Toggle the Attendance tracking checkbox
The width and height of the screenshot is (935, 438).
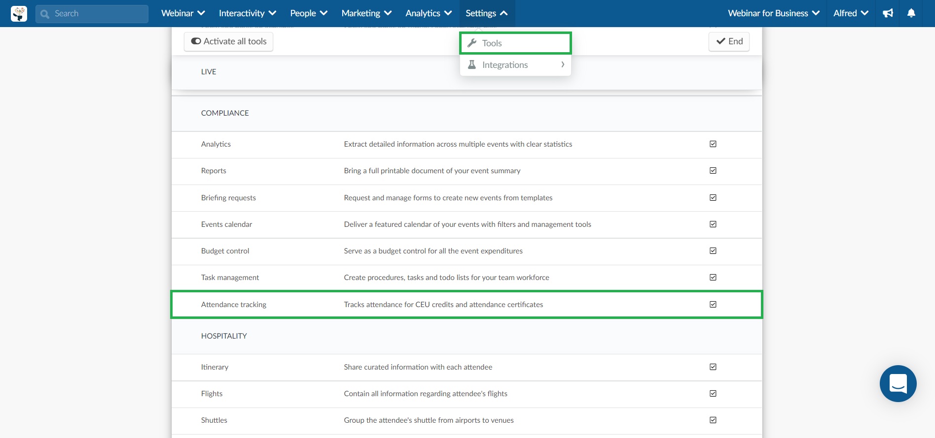pos(713,304)
